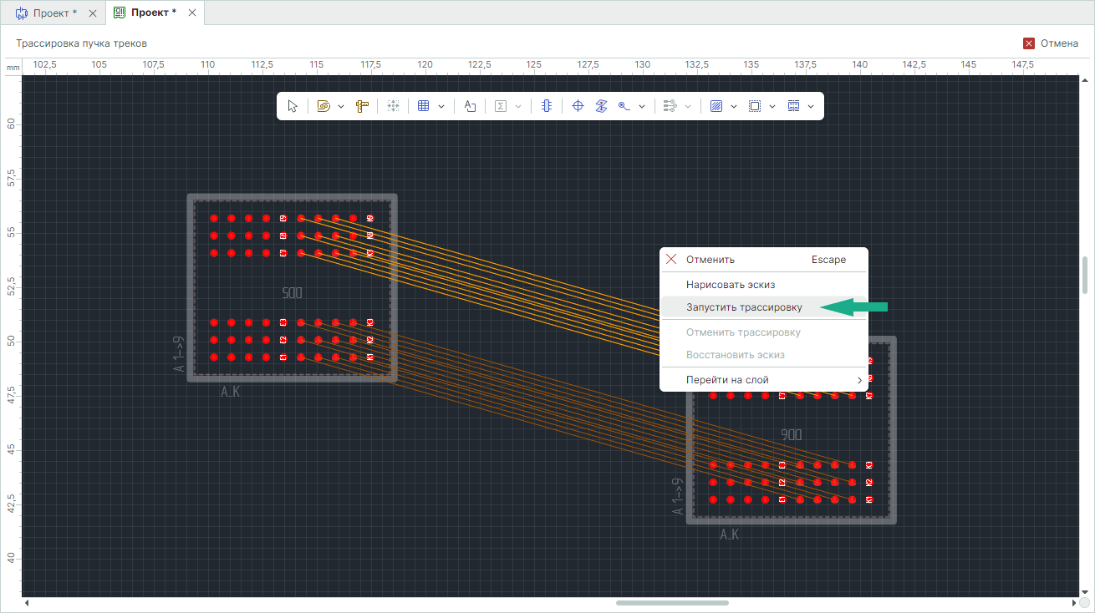Click the hatched copper region icon
The height and width of the screenshot is (613, 1095).
(716, 106)
